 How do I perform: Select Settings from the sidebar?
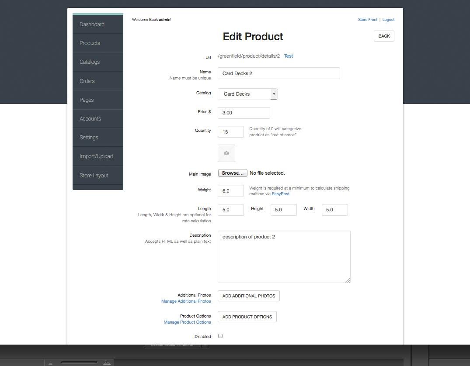pyautogui.click(x=89, y=137)
